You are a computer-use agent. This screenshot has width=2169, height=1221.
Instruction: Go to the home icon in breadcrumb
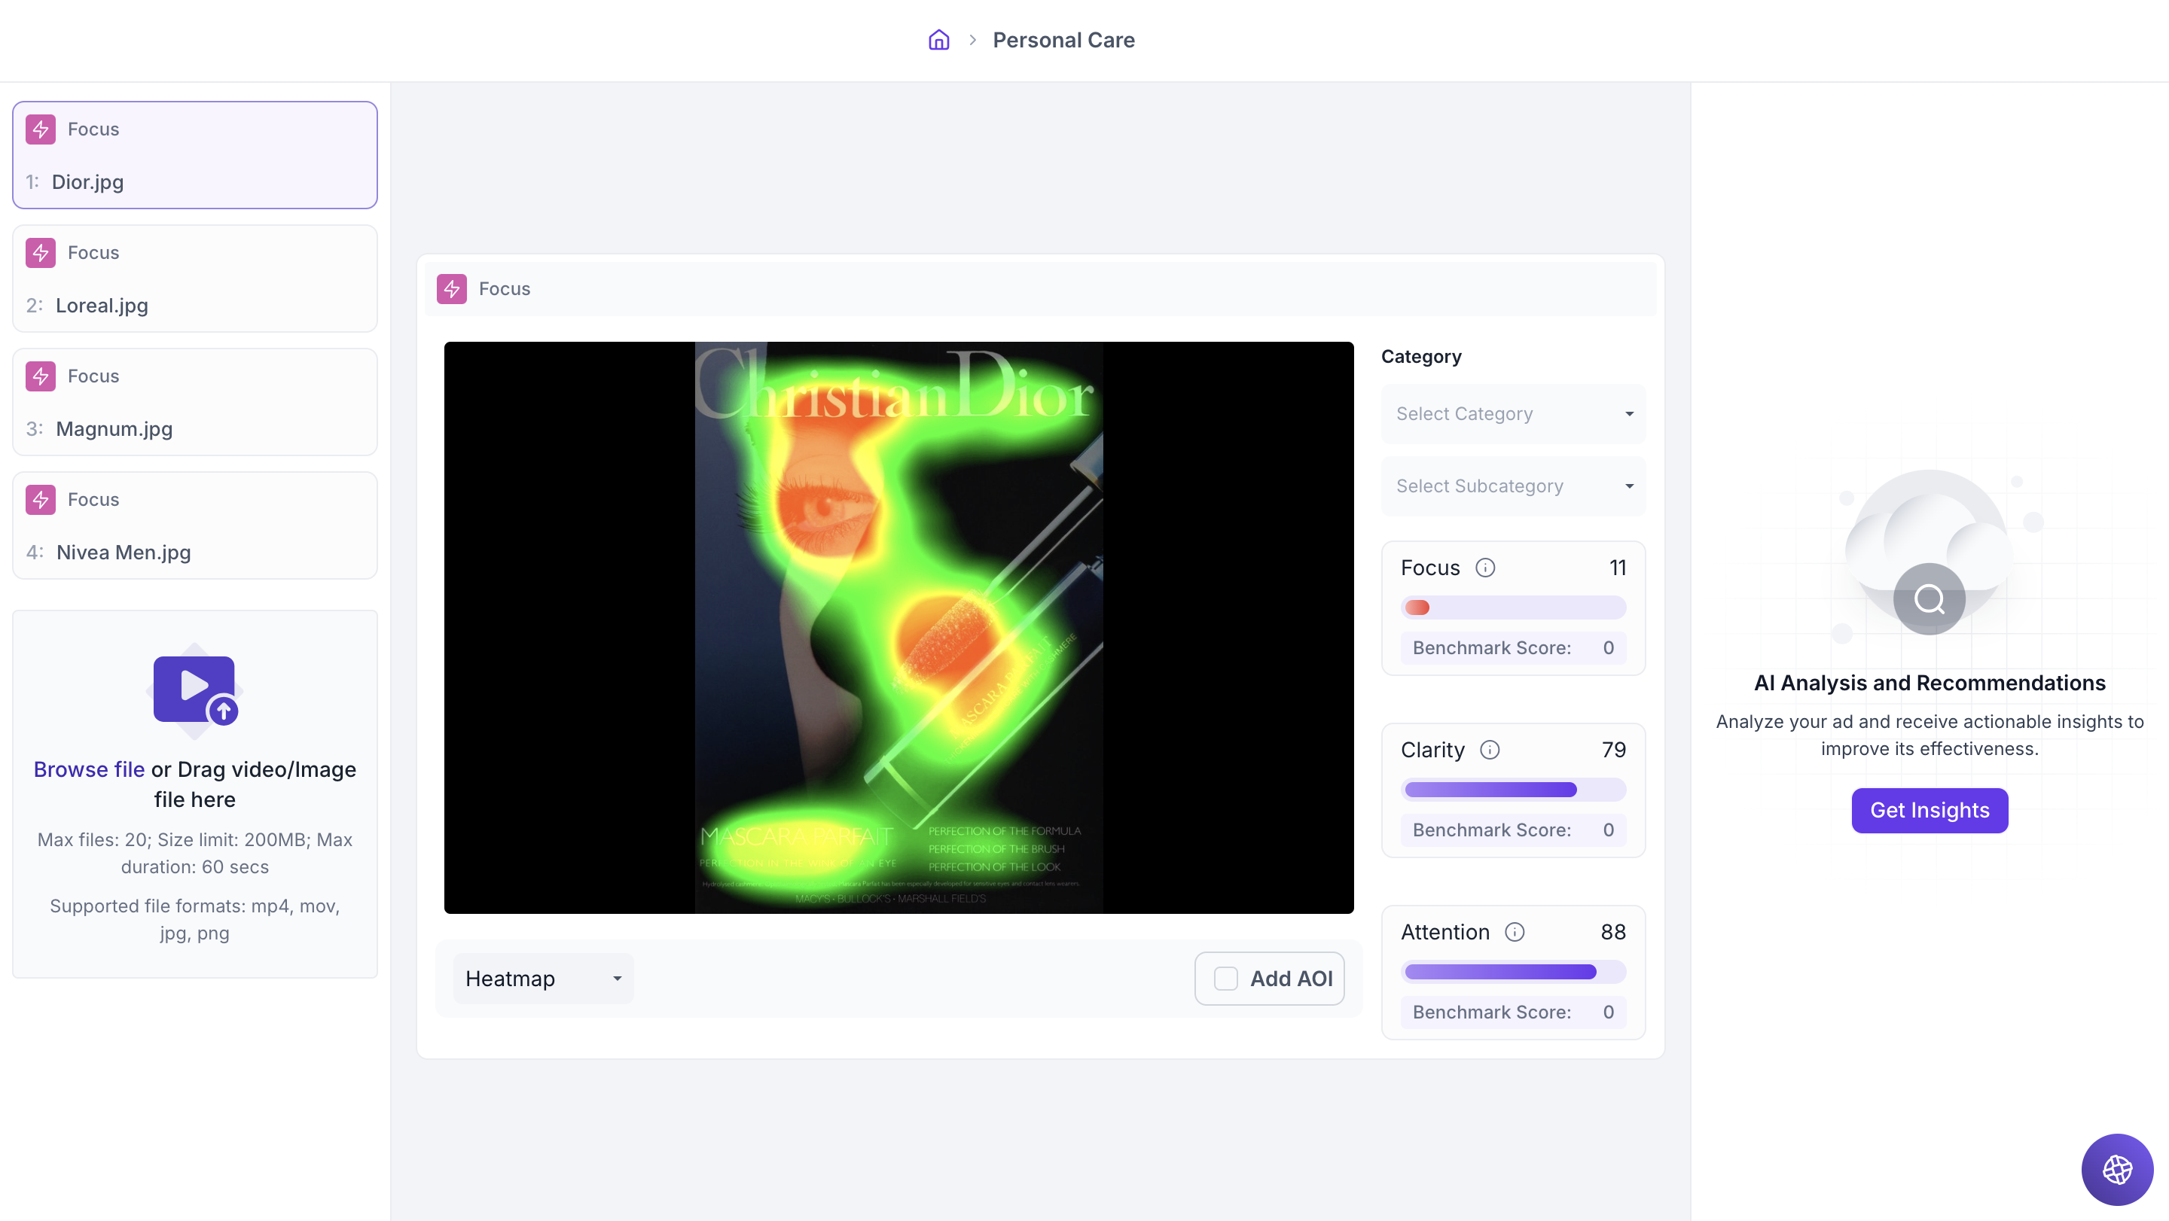click(939, 40)
